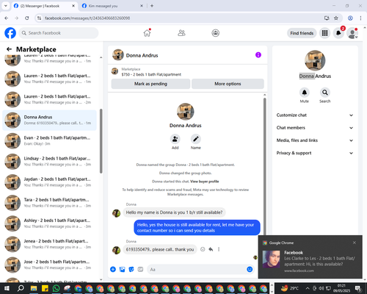Viewport: 367px width, 294px height.
Task: Click More options button
Action: tap(228, 84)
